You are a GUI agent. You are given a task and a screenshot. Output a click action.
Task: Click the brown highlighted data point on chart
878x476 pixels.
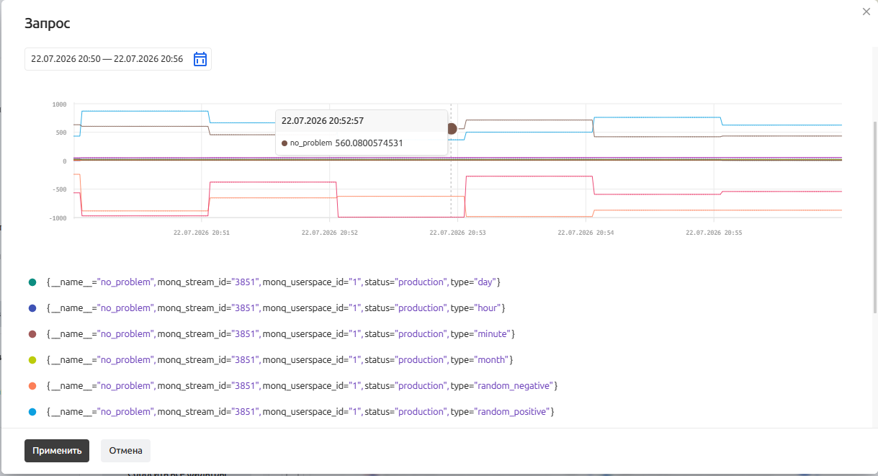pos(452,129)
